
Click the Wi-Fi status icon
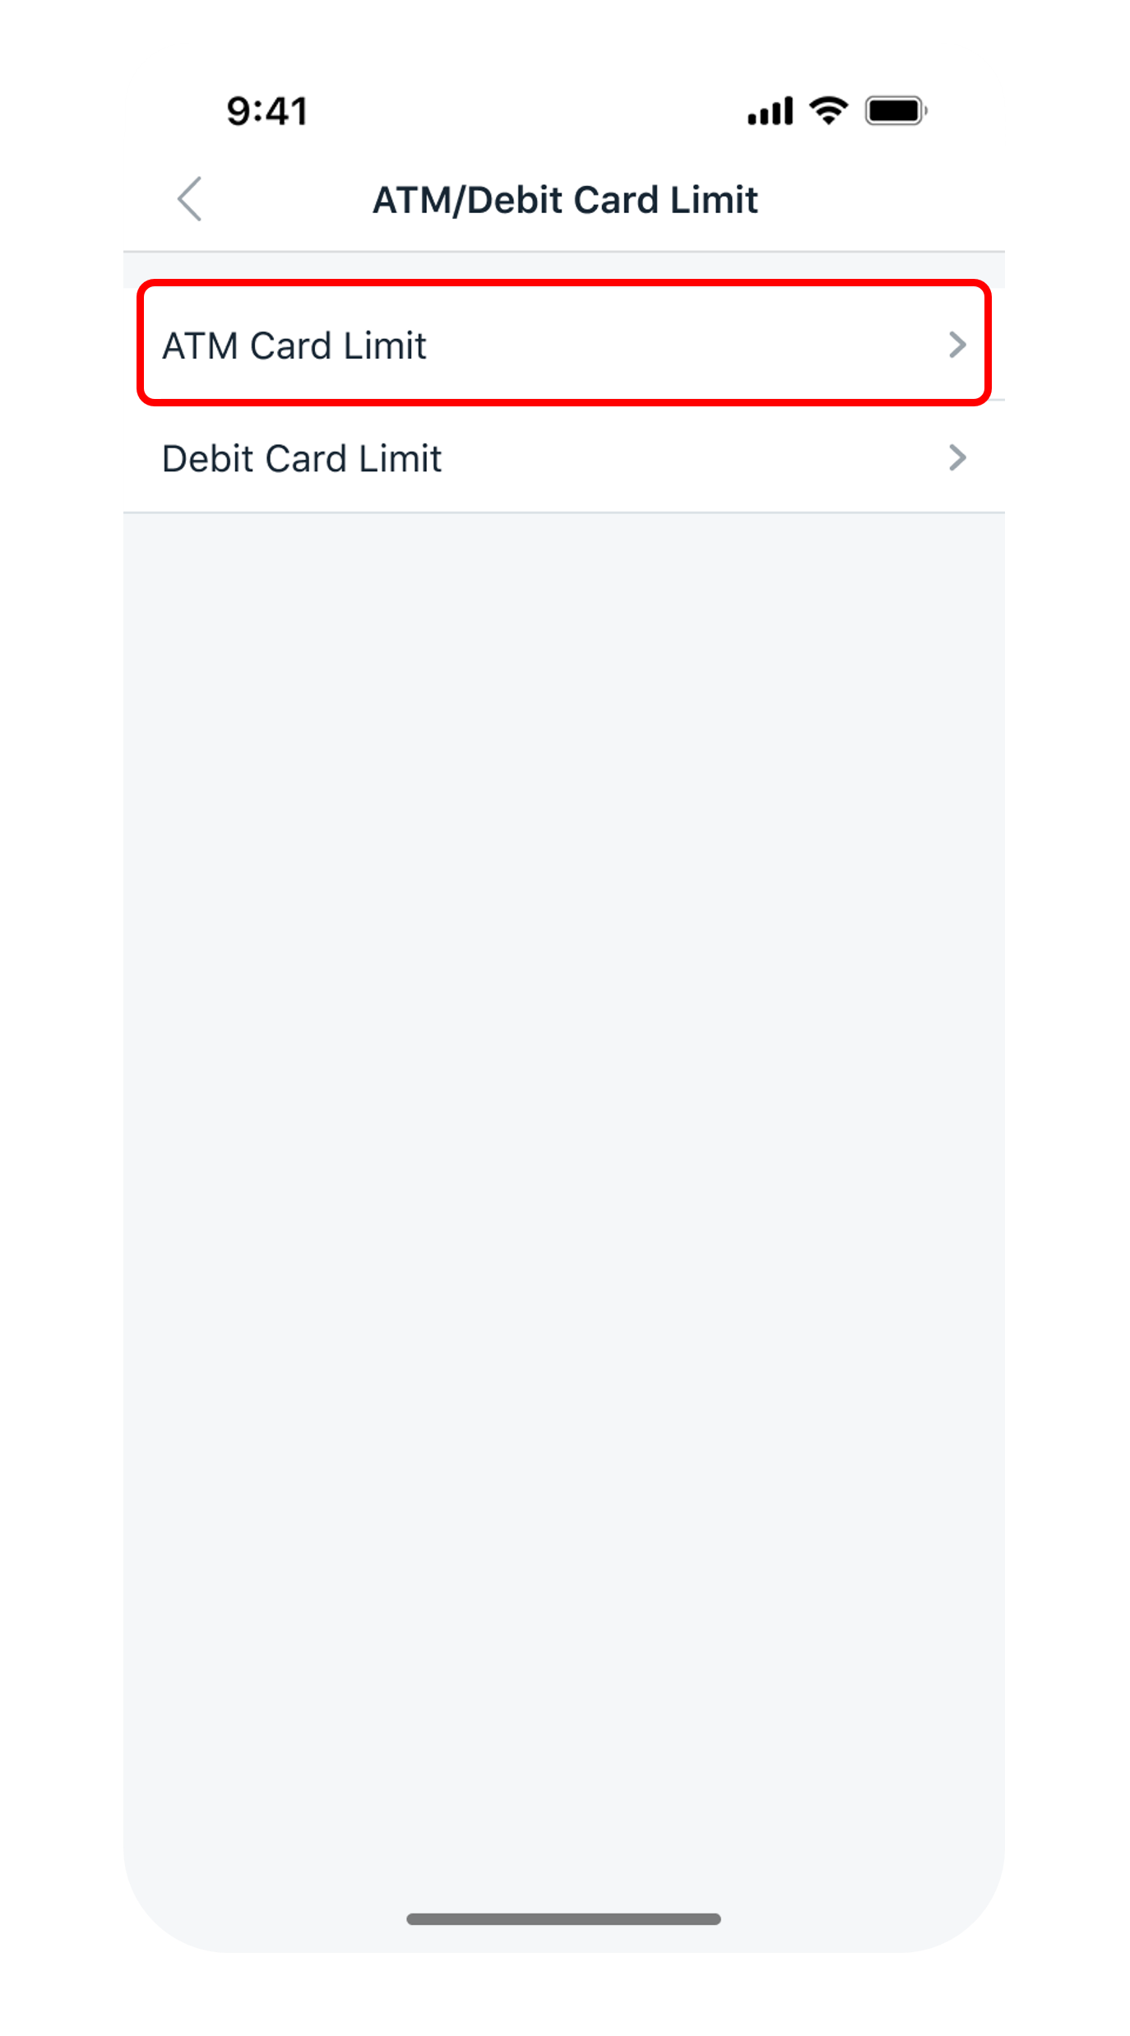[828, 110]
